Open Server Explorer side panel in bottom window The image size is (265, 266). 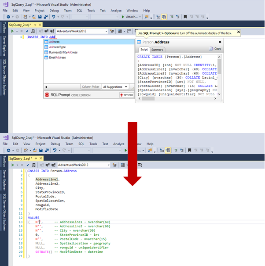coord(4,180)
